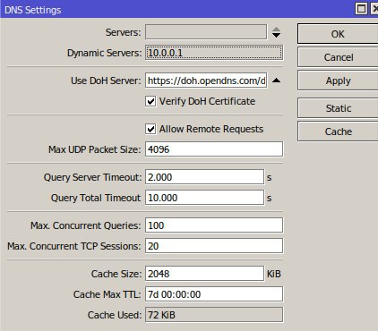Viewport: 378px width, 331px height.
Task: Click the Max. Concurrent TCP Sessions: label
Action: click(x=73, y=246)
